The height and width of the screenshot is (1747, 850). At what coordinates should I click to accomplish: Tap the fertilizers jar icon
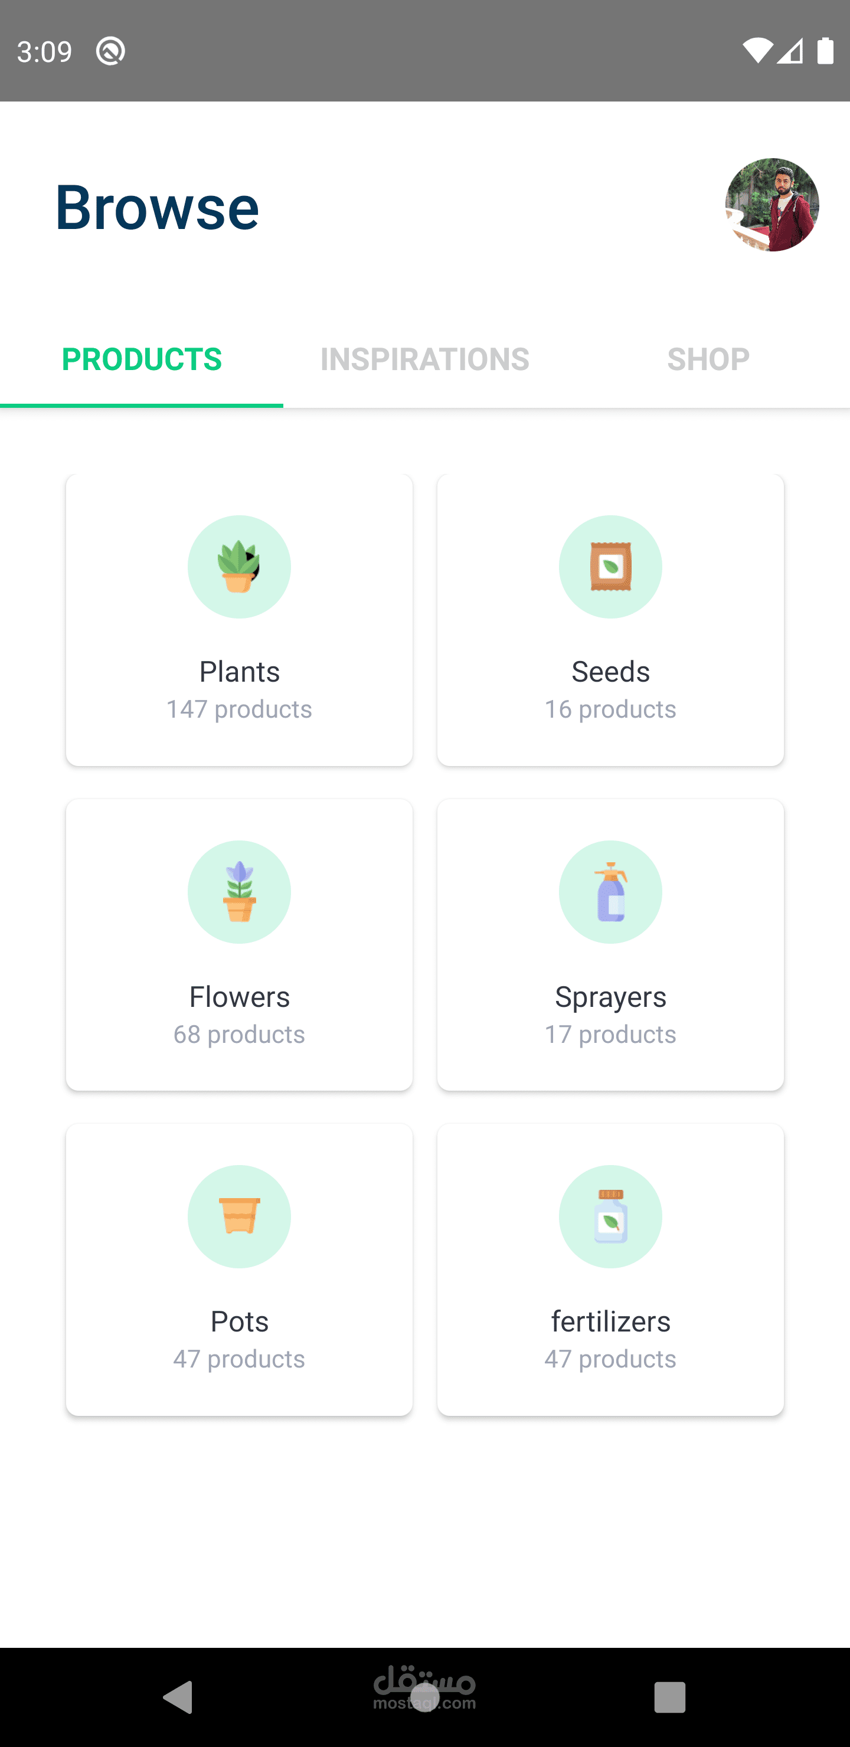[x=610, y=1216]
